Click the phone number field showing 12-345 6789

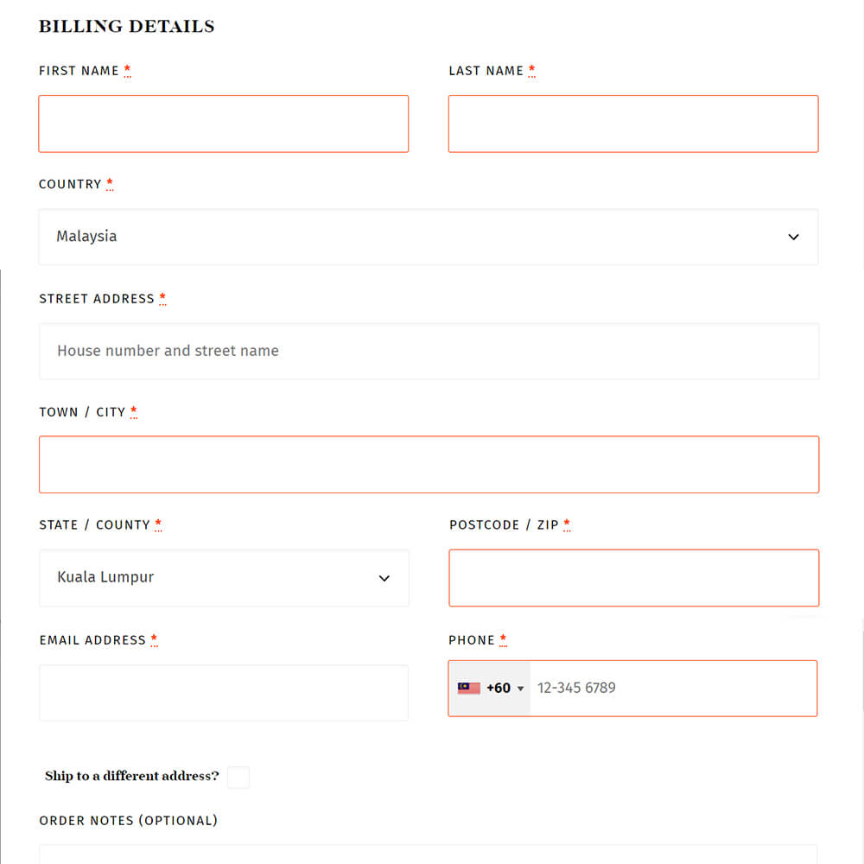[x=673, y=689]
